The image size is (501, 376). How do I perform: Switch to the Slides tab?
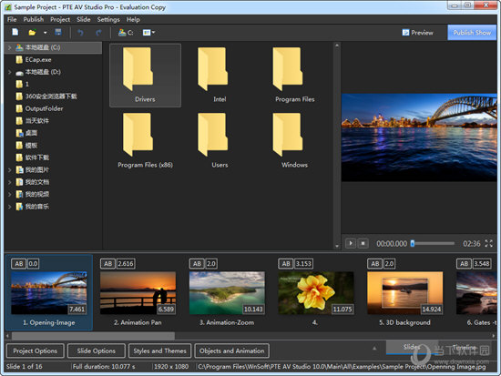pos(412,347)
